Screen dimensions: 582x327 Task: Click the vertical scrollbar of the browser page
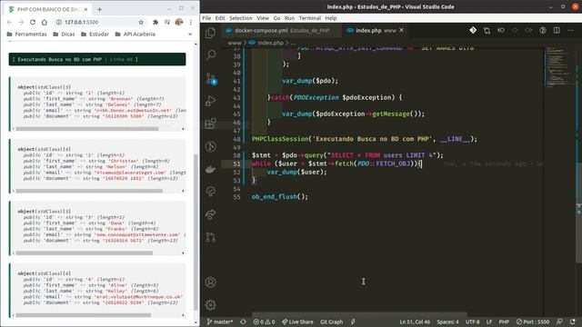(x=196, y=233)
